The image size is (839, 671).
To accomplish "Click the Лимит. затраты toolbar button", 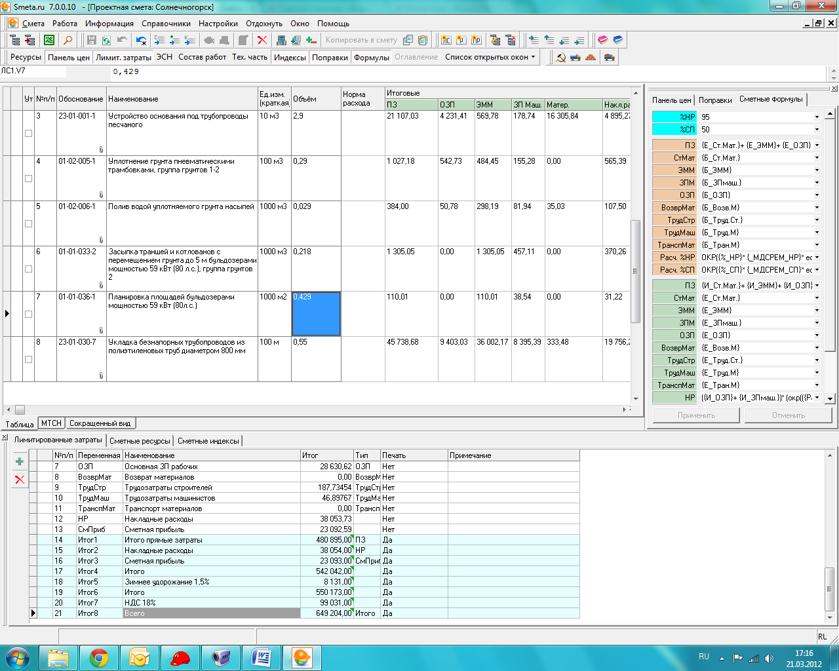I will 123,58.
